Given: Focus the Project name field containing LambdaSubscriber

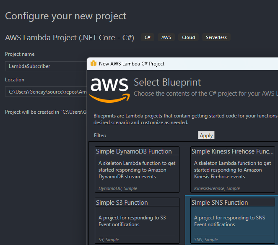Looking at the screenshot, I should click(46, 66).
